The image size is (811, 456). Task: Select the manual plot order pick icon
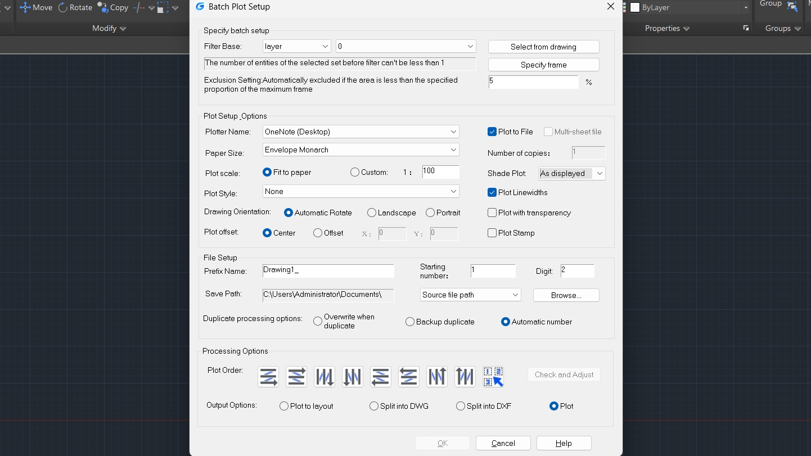493,377
